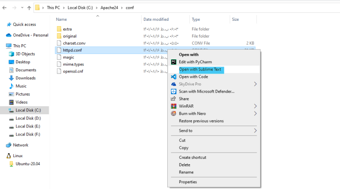Image resolution: width=340 pixels, height=189 pixels.
Task: Click the PyCharm icon in context menu
Action: pyautogui.click(x=174, y=62)
